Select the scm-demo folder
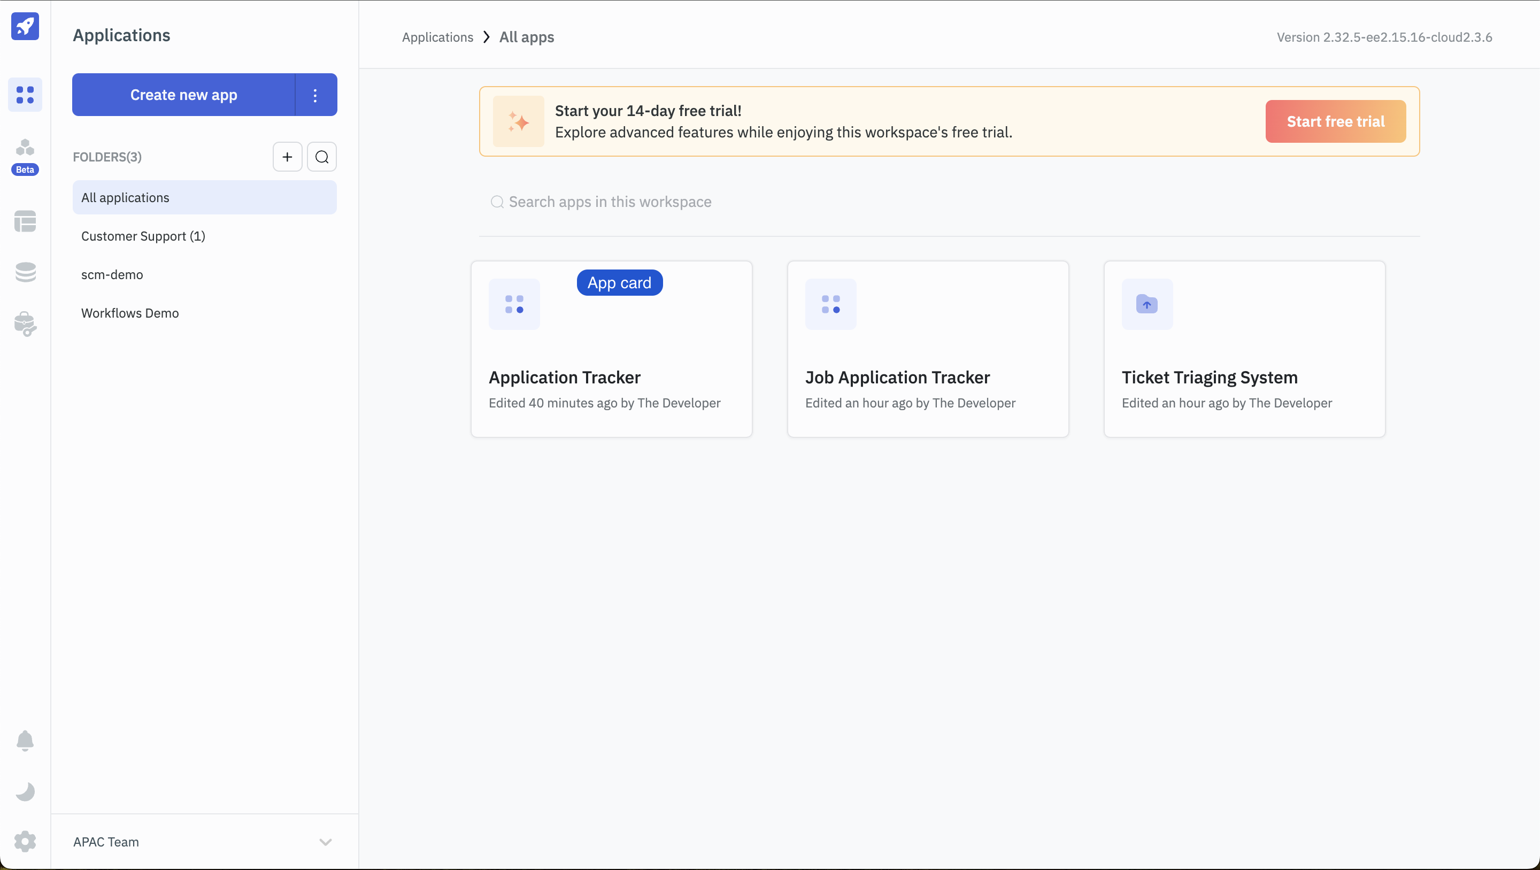Viewport: 1540px width, 870px height. coord(112,275)
